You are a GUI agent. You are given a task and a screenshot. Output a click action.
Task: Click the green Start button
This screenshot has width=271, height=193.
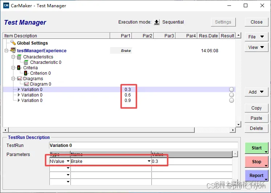click(256, 148)
